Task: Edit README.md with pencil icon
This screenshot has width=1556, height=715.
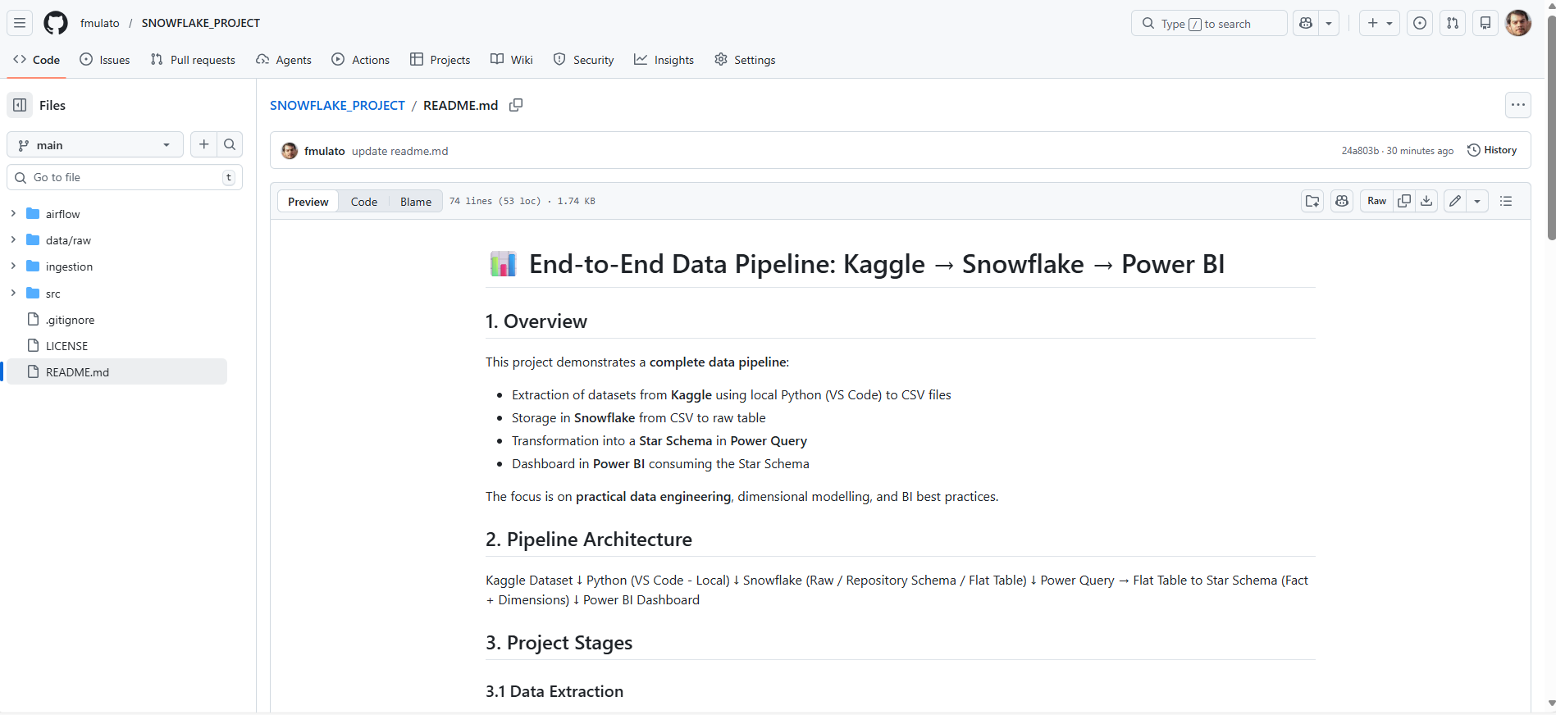Action: coord(1455,201)
